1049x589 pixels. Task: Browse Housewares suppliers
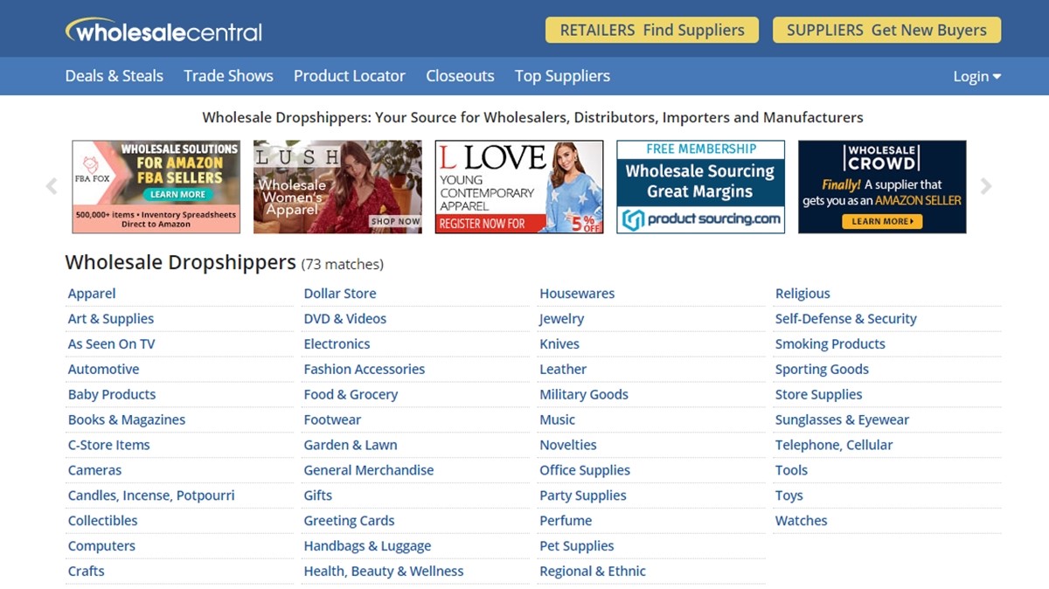point(577,294)
